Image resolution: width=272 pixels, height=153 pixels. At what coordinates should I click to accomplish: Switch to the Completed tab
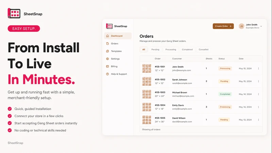187,49
